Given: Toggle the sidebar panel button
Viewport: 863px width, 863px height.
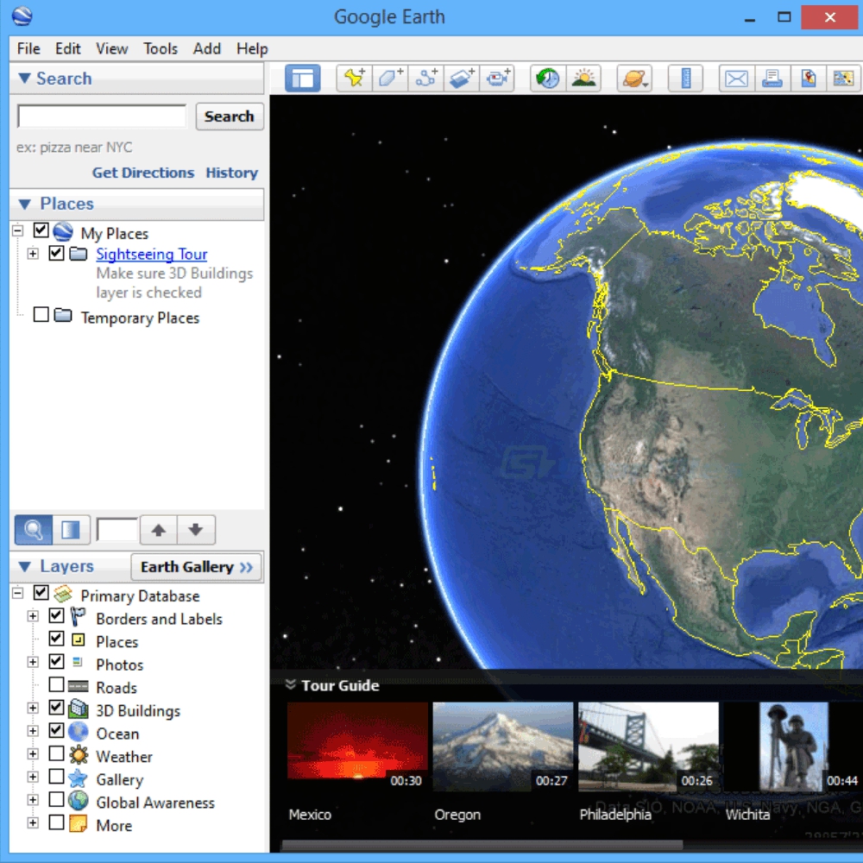Looking at the screenshot, I should point(303,79).
